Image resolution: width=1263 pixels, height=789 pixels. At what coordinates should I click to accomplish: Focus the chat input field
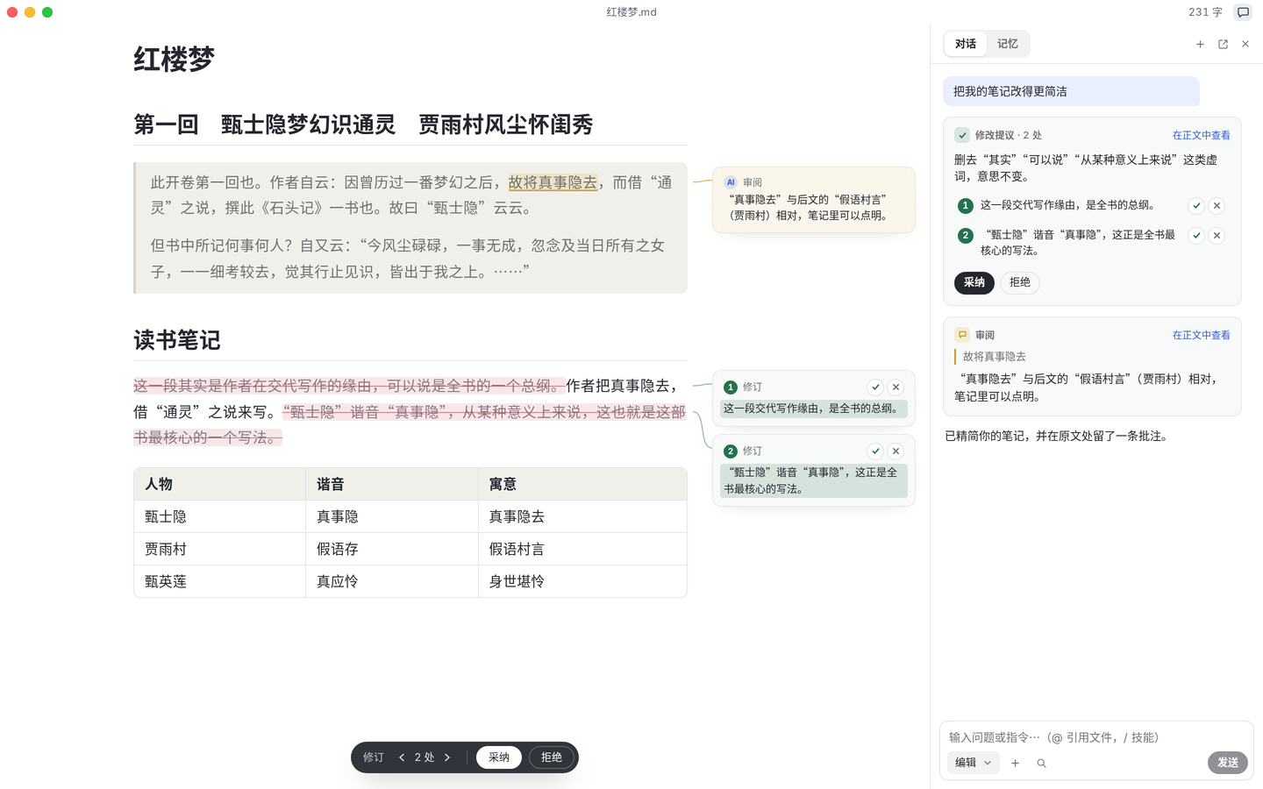click(x=1096, y=737)
